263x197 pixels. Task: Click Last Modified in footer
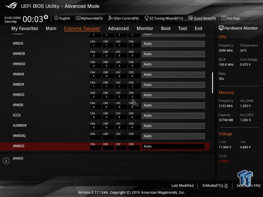click(x=182, y=186)
